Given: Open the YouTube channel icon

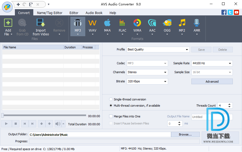Looking at the screenshot, I should click(x=236, y=12).
